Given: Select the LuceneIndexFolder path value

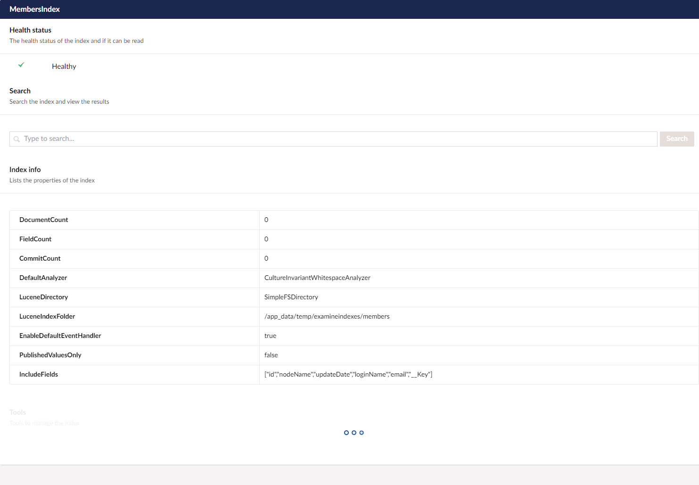Looking at the screenshot, I should pyautogui.click(x=327, y=316).
